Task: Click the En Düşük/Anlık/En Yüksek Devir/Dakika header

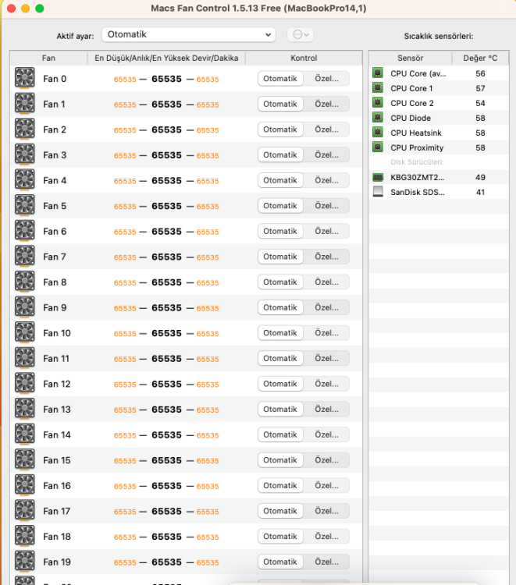Action: click(x=166, y=58)
